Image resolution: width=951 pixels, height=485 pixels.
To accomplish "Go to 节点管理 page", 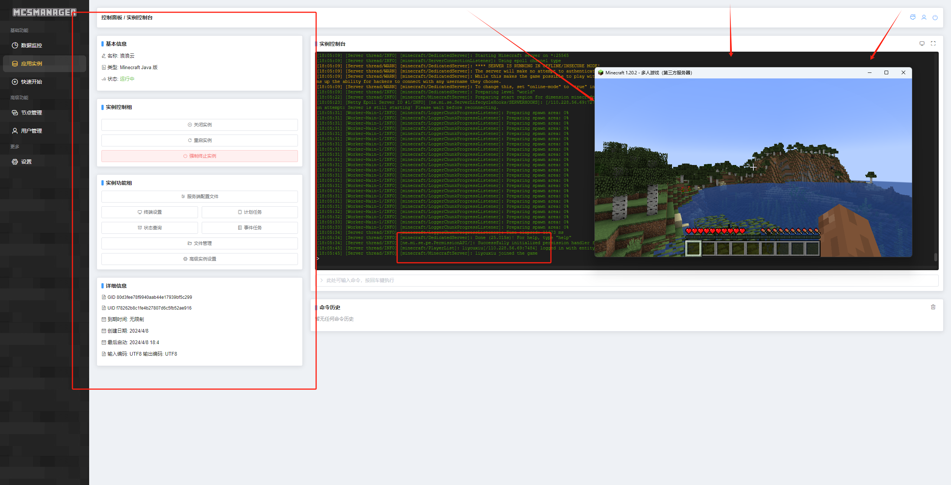I will (45, 113).
